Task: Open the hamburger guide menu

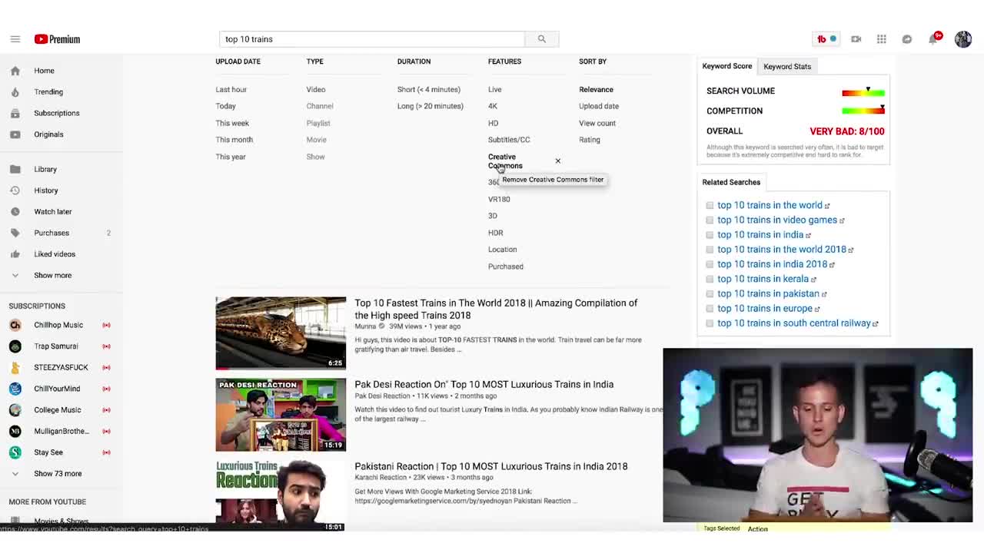Action: coord(15,39)
